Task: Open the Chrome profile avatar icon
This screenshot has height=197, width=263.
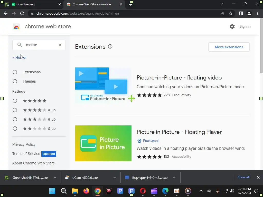Action: [x=249, y=13]
